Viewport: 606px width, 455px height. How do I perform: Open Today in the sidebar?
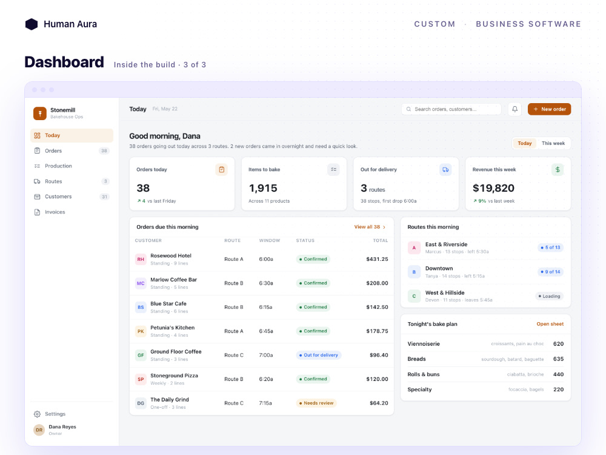tap(72, 135)
